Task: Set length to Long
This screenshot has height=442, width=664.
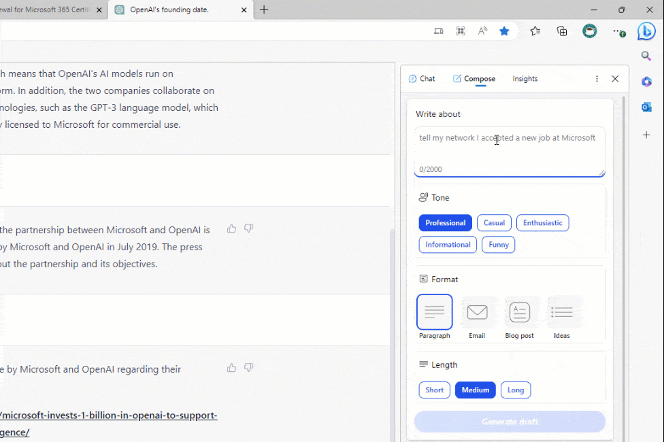Action: (x=516, y=390)
